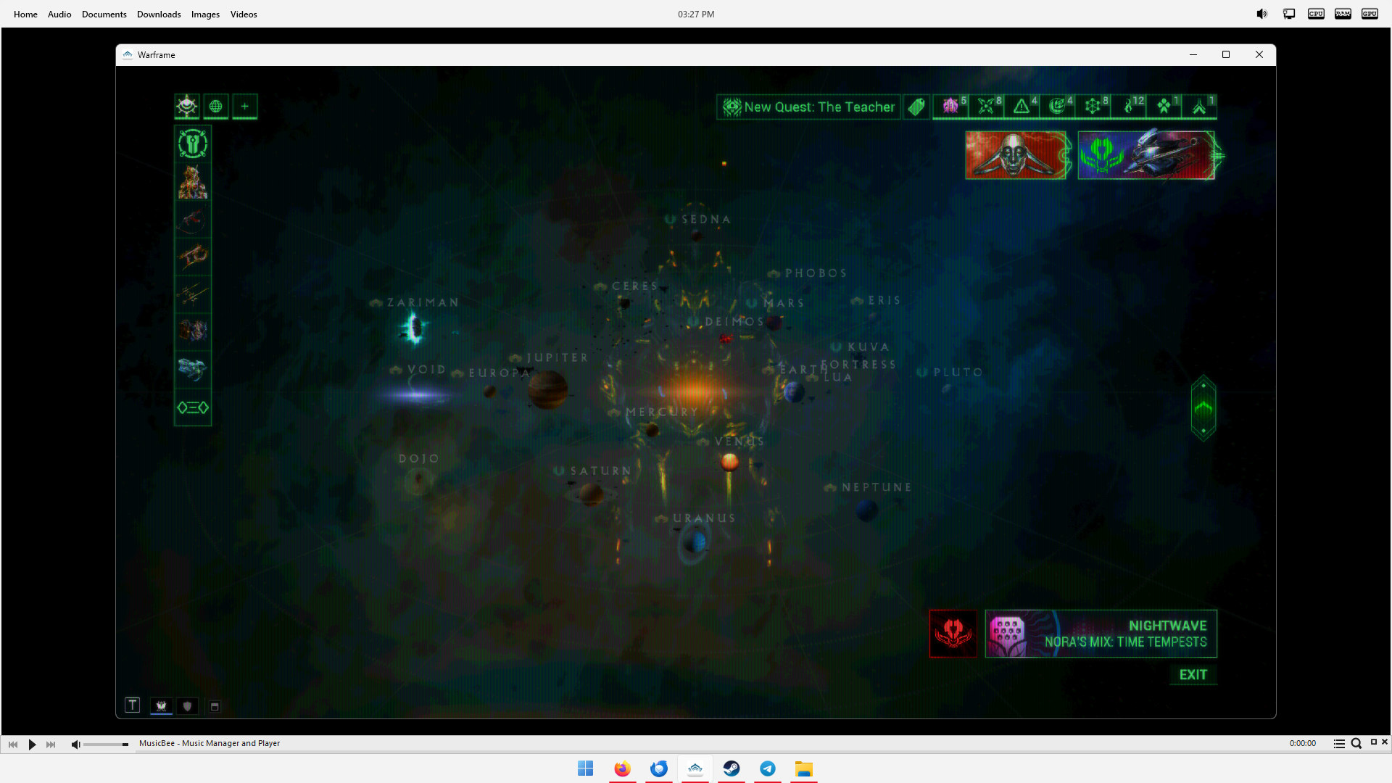
Task: Open the invasions crossed-swords icon
Action: pos(986,107)
